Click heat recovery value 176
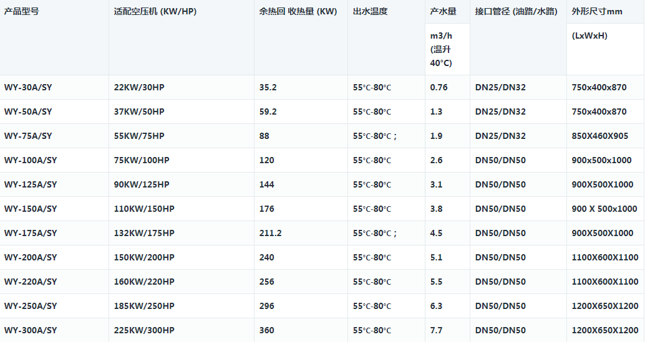The width and height of the screenshot is (645, 342). click(266, 209)
